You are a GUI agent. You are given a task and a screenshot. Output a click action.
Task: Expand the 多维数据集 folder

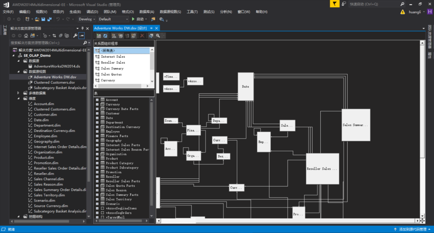[18, 93]
